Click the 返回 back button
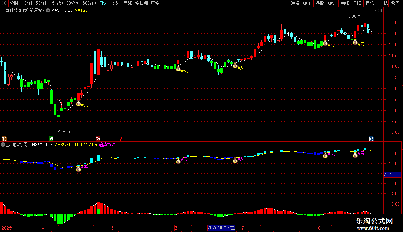This screenshot has width=403, height=232. (395, 3)
